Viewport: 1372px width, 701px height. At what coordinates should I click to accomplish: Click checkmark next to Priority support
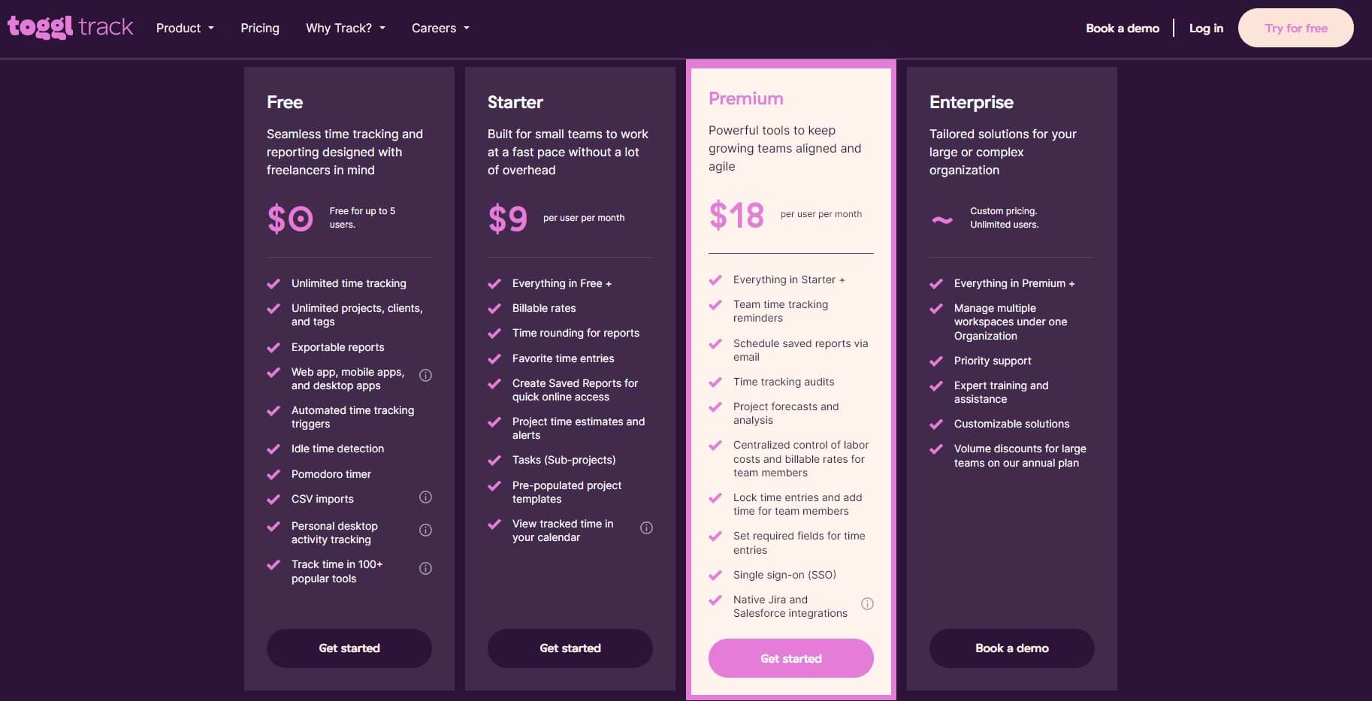[x=936, y=361]
